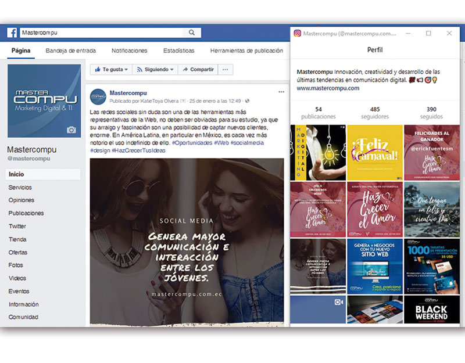The image size is (465, 363).
Task: Open the 1000 tarjetas de presentación post
Action: (x=432, y=267)
